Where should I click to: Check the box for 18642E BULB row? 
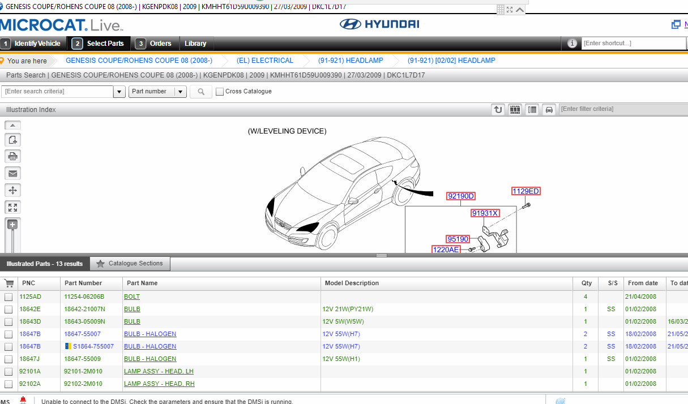[x=8, y=310]
